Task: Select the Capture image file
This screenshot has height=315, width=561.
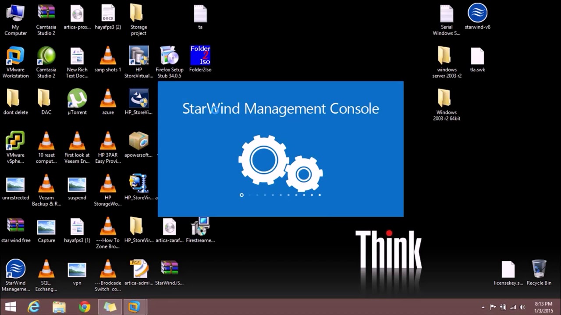Action: (x=46, y=230)
